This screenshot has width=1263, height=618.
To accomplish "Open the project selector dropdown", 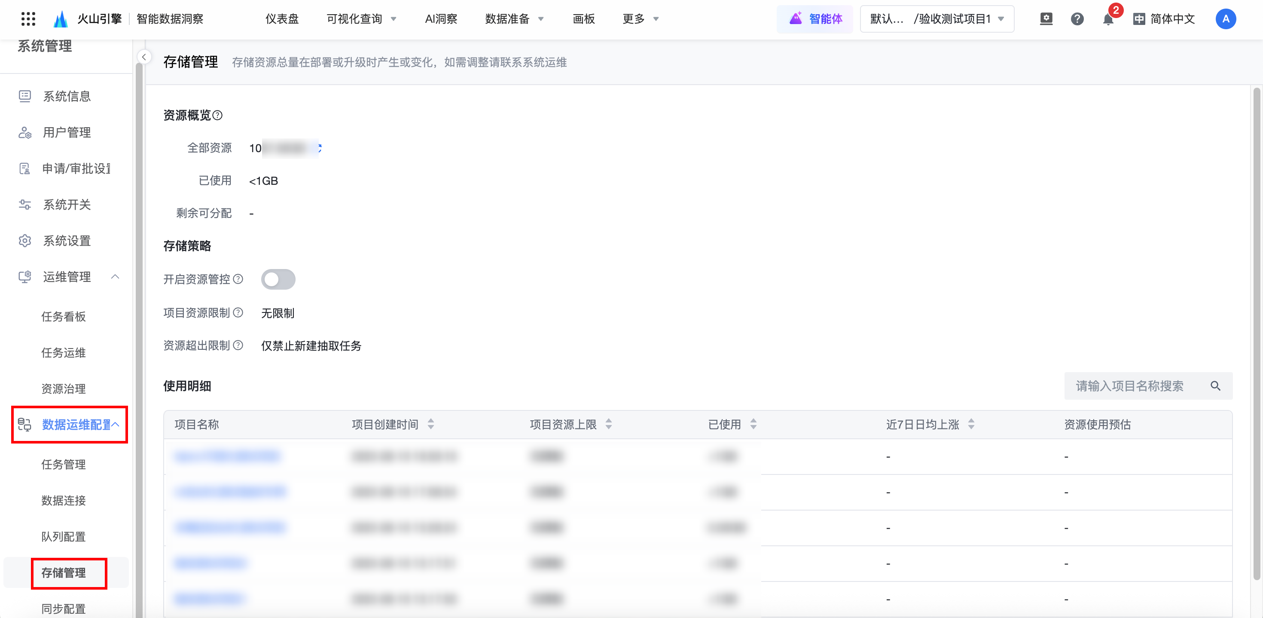I will click(937, 19).
